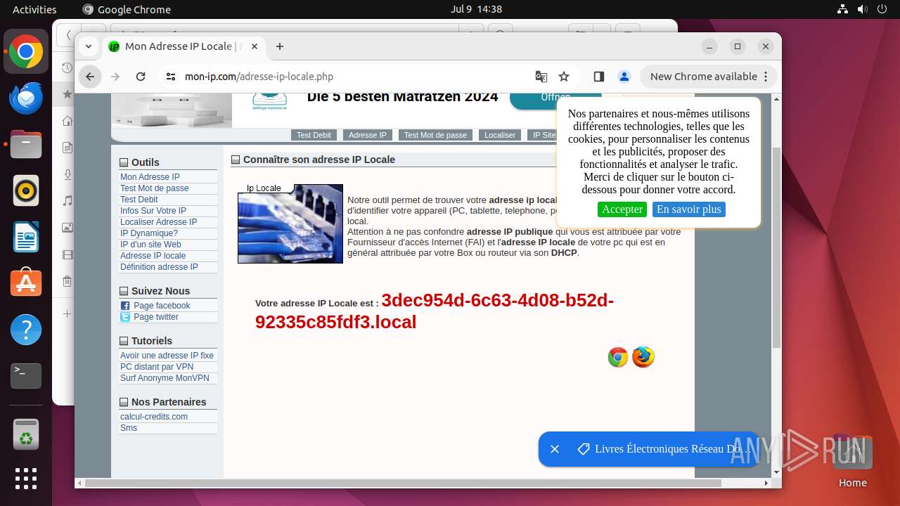Screen dimensions: 900x506
Task: Open Ubuntu Software from the dock
Action: pos(26,283)
